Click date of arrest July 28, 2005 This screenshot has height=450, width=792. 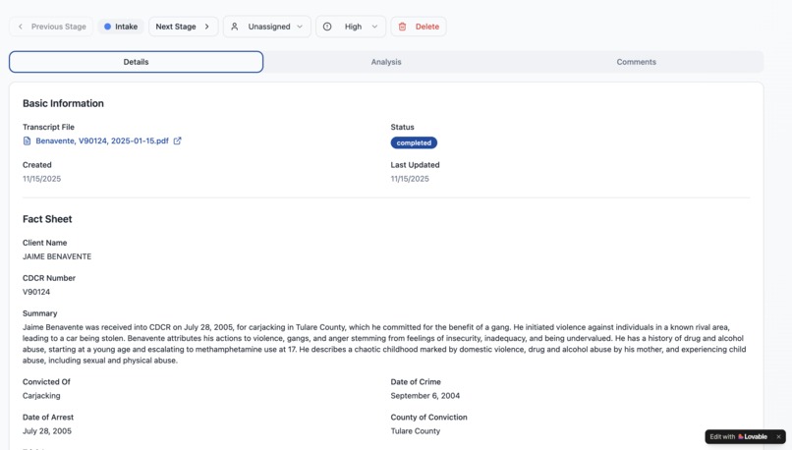point(47,431)
